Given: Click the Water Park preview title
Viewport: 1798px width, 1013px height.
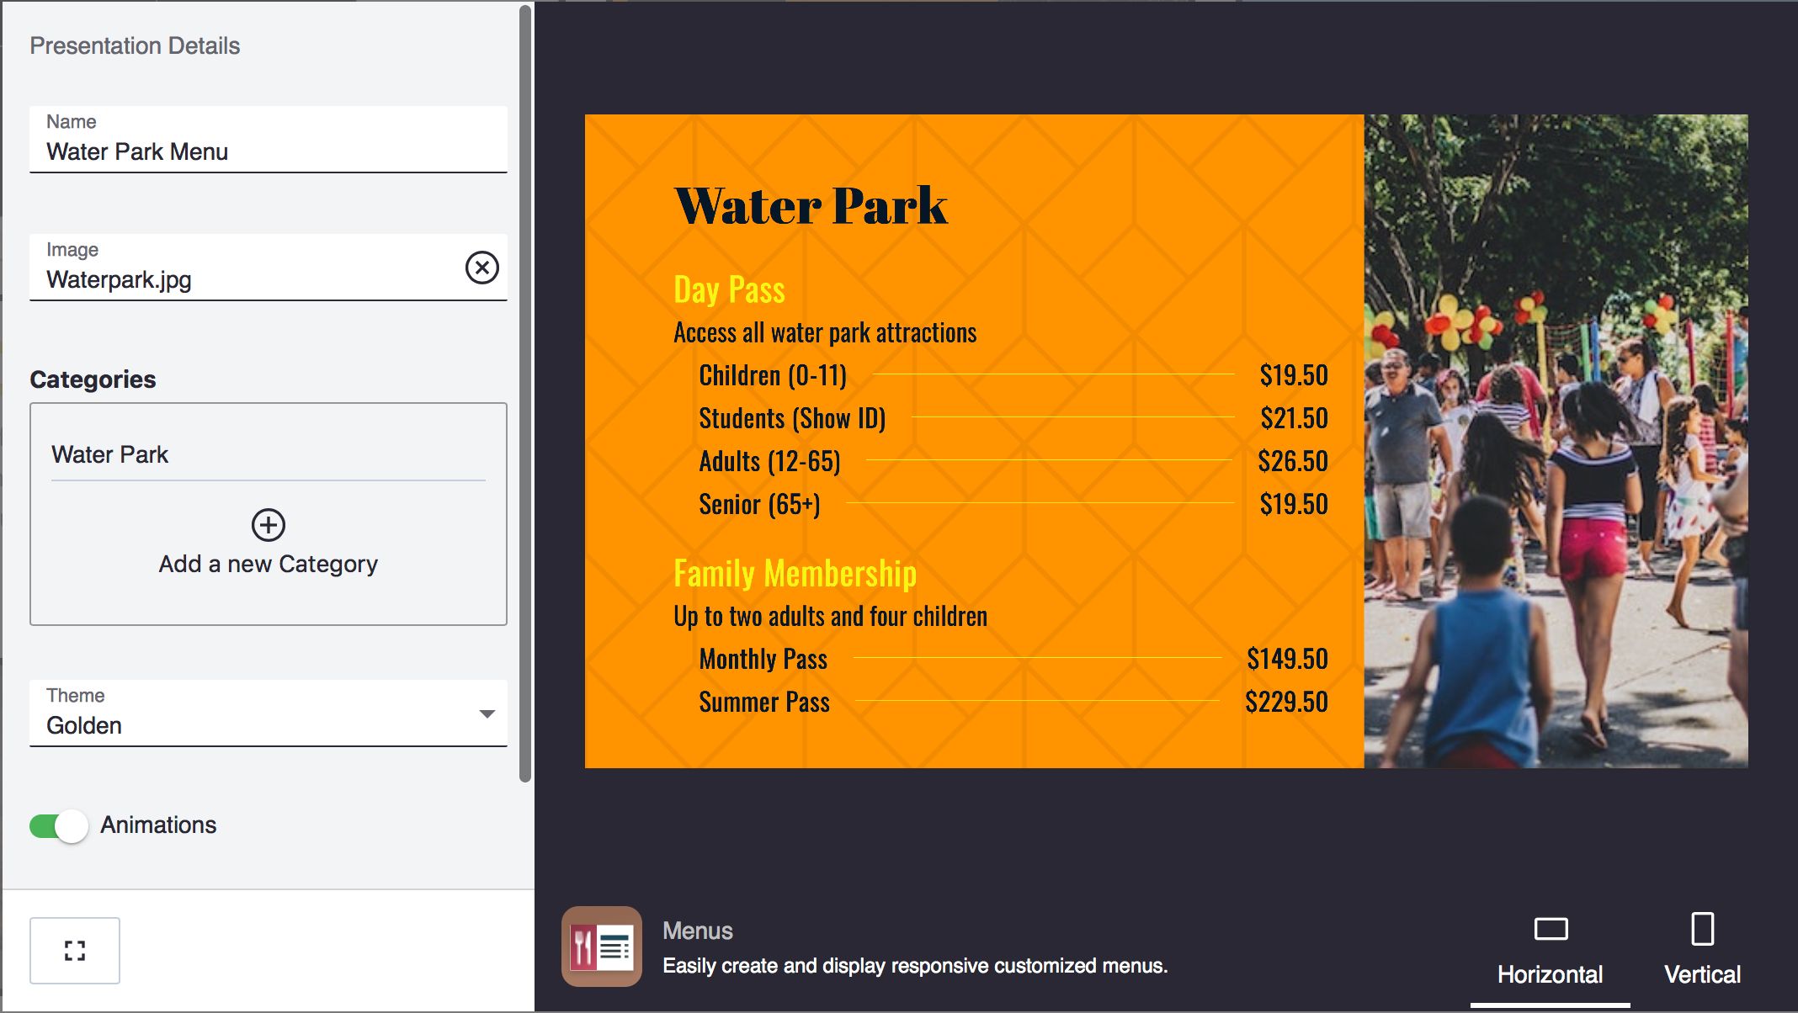Looking at the screenshot, I should click(x=811, y=206).
